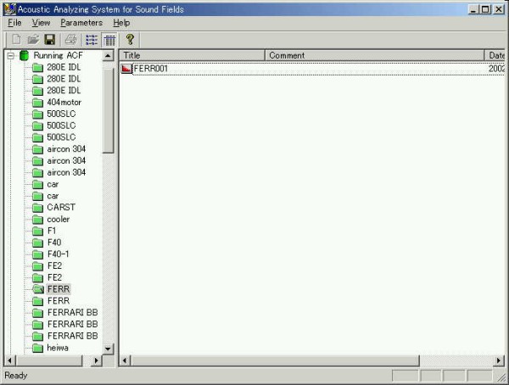The width and height of the screenshot is (509, 385).
Task: Click the tree panel vertical scrollbar thumb
Action: (108, 111)
